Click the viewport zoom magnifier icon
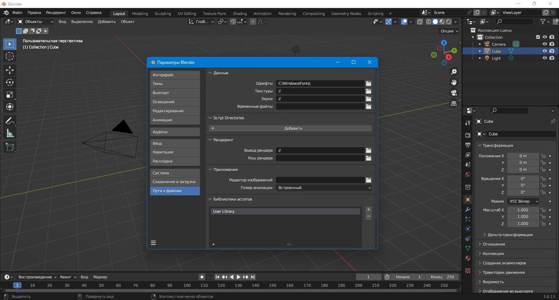This screenshot has width=559, height=300. click(454, 72)
